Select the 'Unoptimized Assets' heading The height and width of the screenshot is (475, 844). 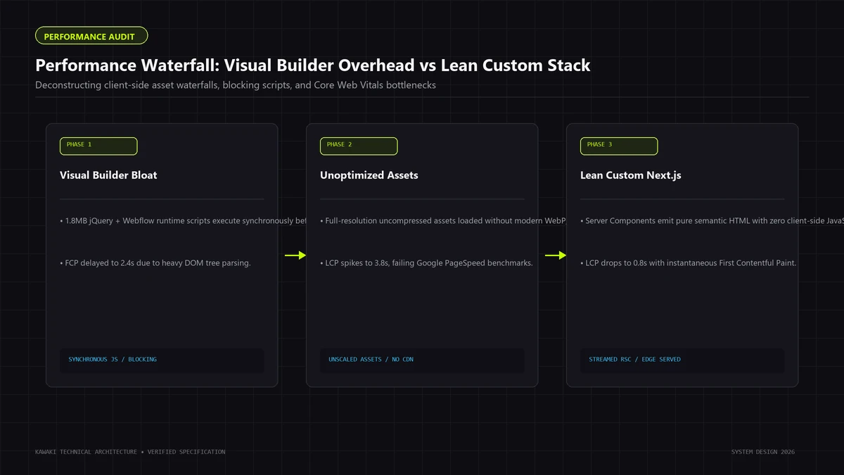coord(369,175)
